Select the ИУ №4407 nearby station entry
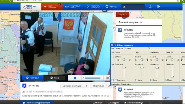Screen dimensions: 185x104 point(139,93)
